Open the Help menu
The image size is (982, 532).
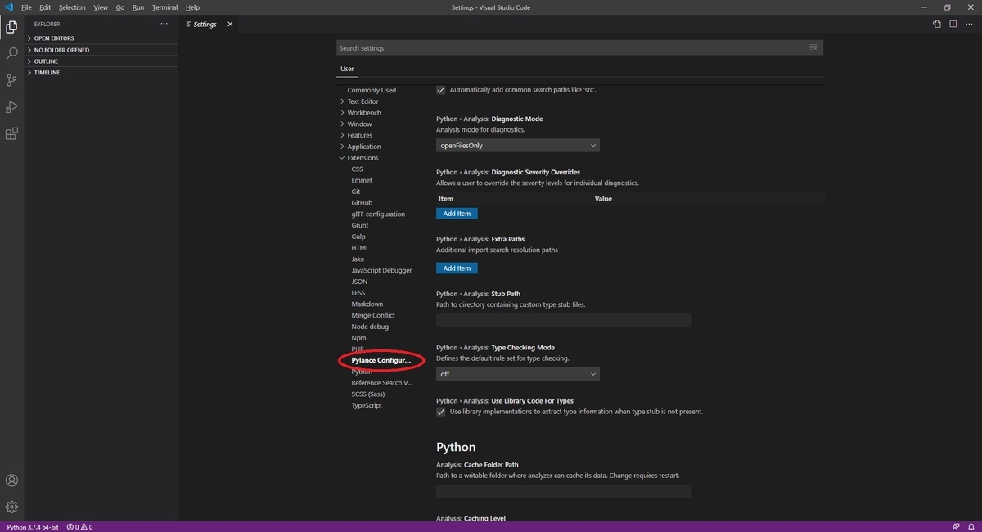192,7
